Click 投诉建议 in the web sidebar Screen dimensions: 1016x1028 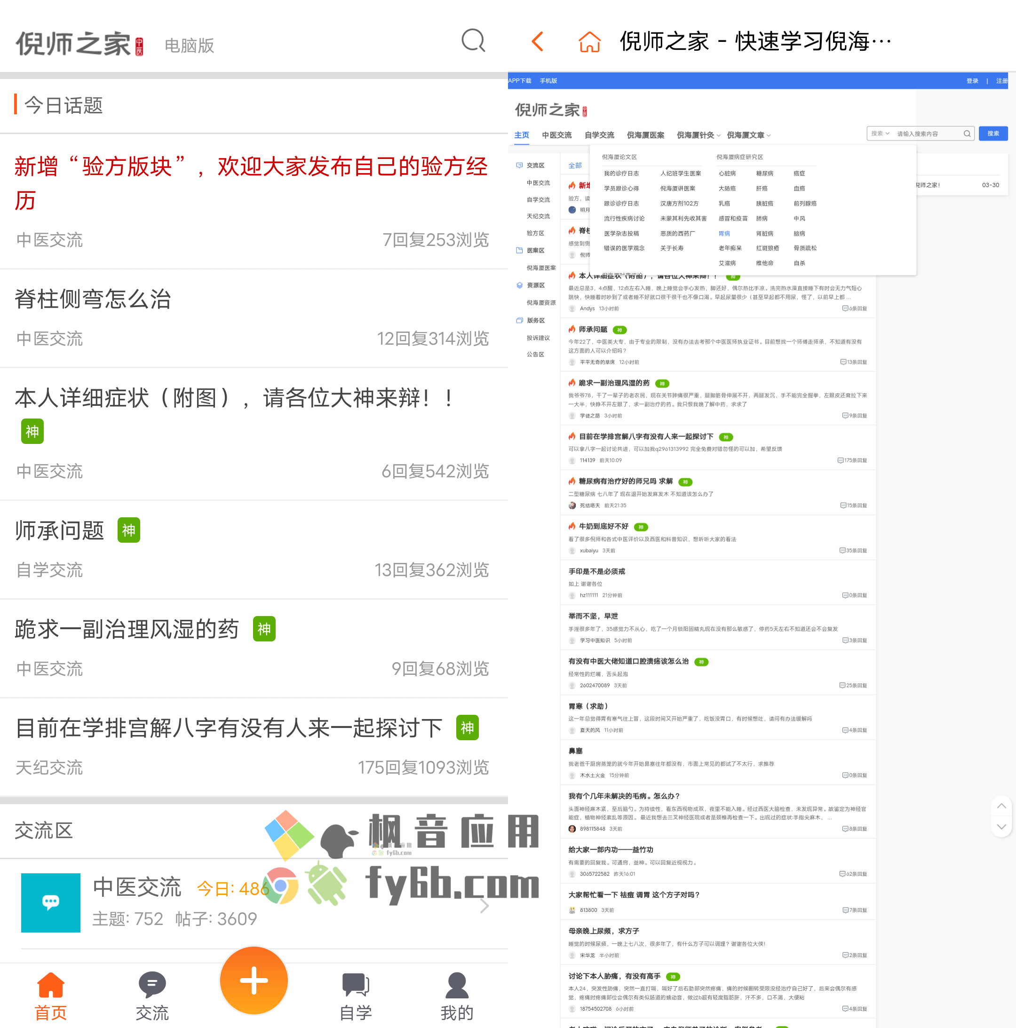[538, 338]
